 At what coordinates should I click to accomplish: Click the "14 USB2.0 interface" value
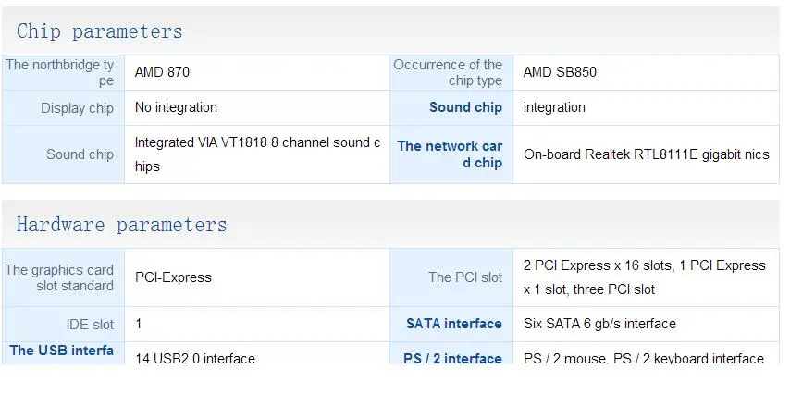(x=195, y=358)
